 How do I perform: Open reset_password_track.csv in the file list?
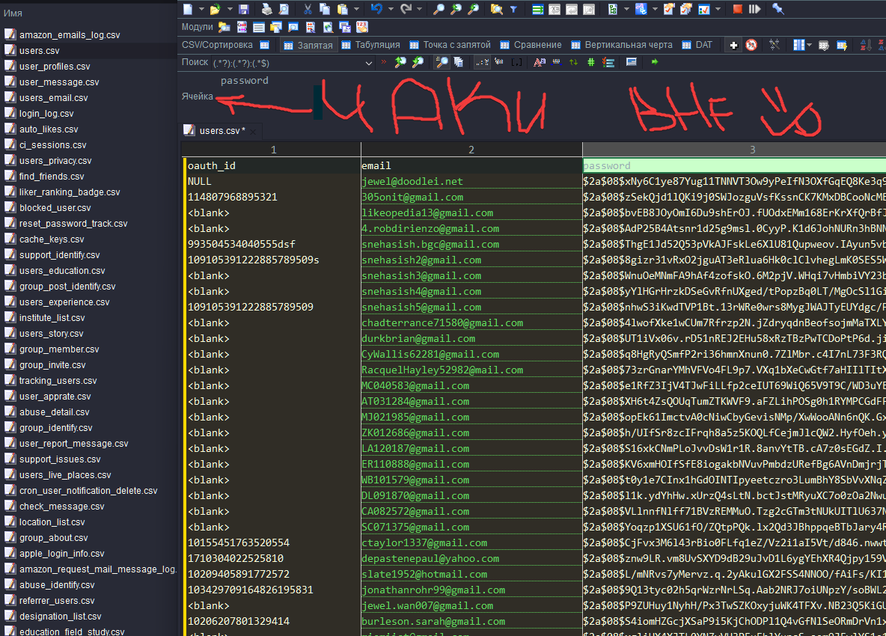coord(73,224)
